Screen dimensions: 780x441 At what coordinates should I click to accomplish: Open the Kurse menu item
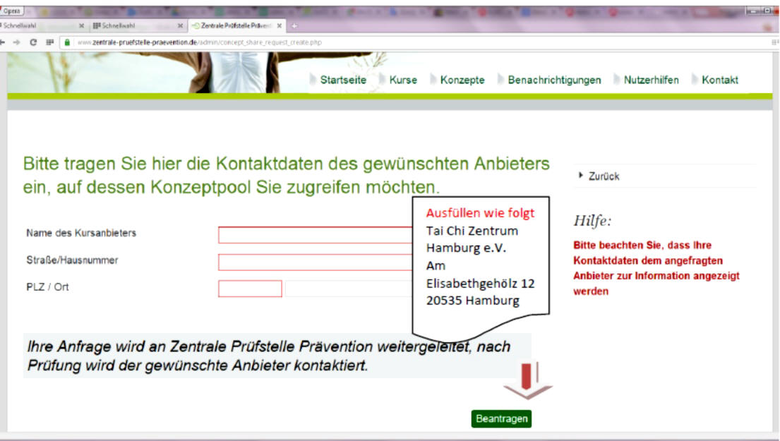pyautogui.click(x=402, y=80)
